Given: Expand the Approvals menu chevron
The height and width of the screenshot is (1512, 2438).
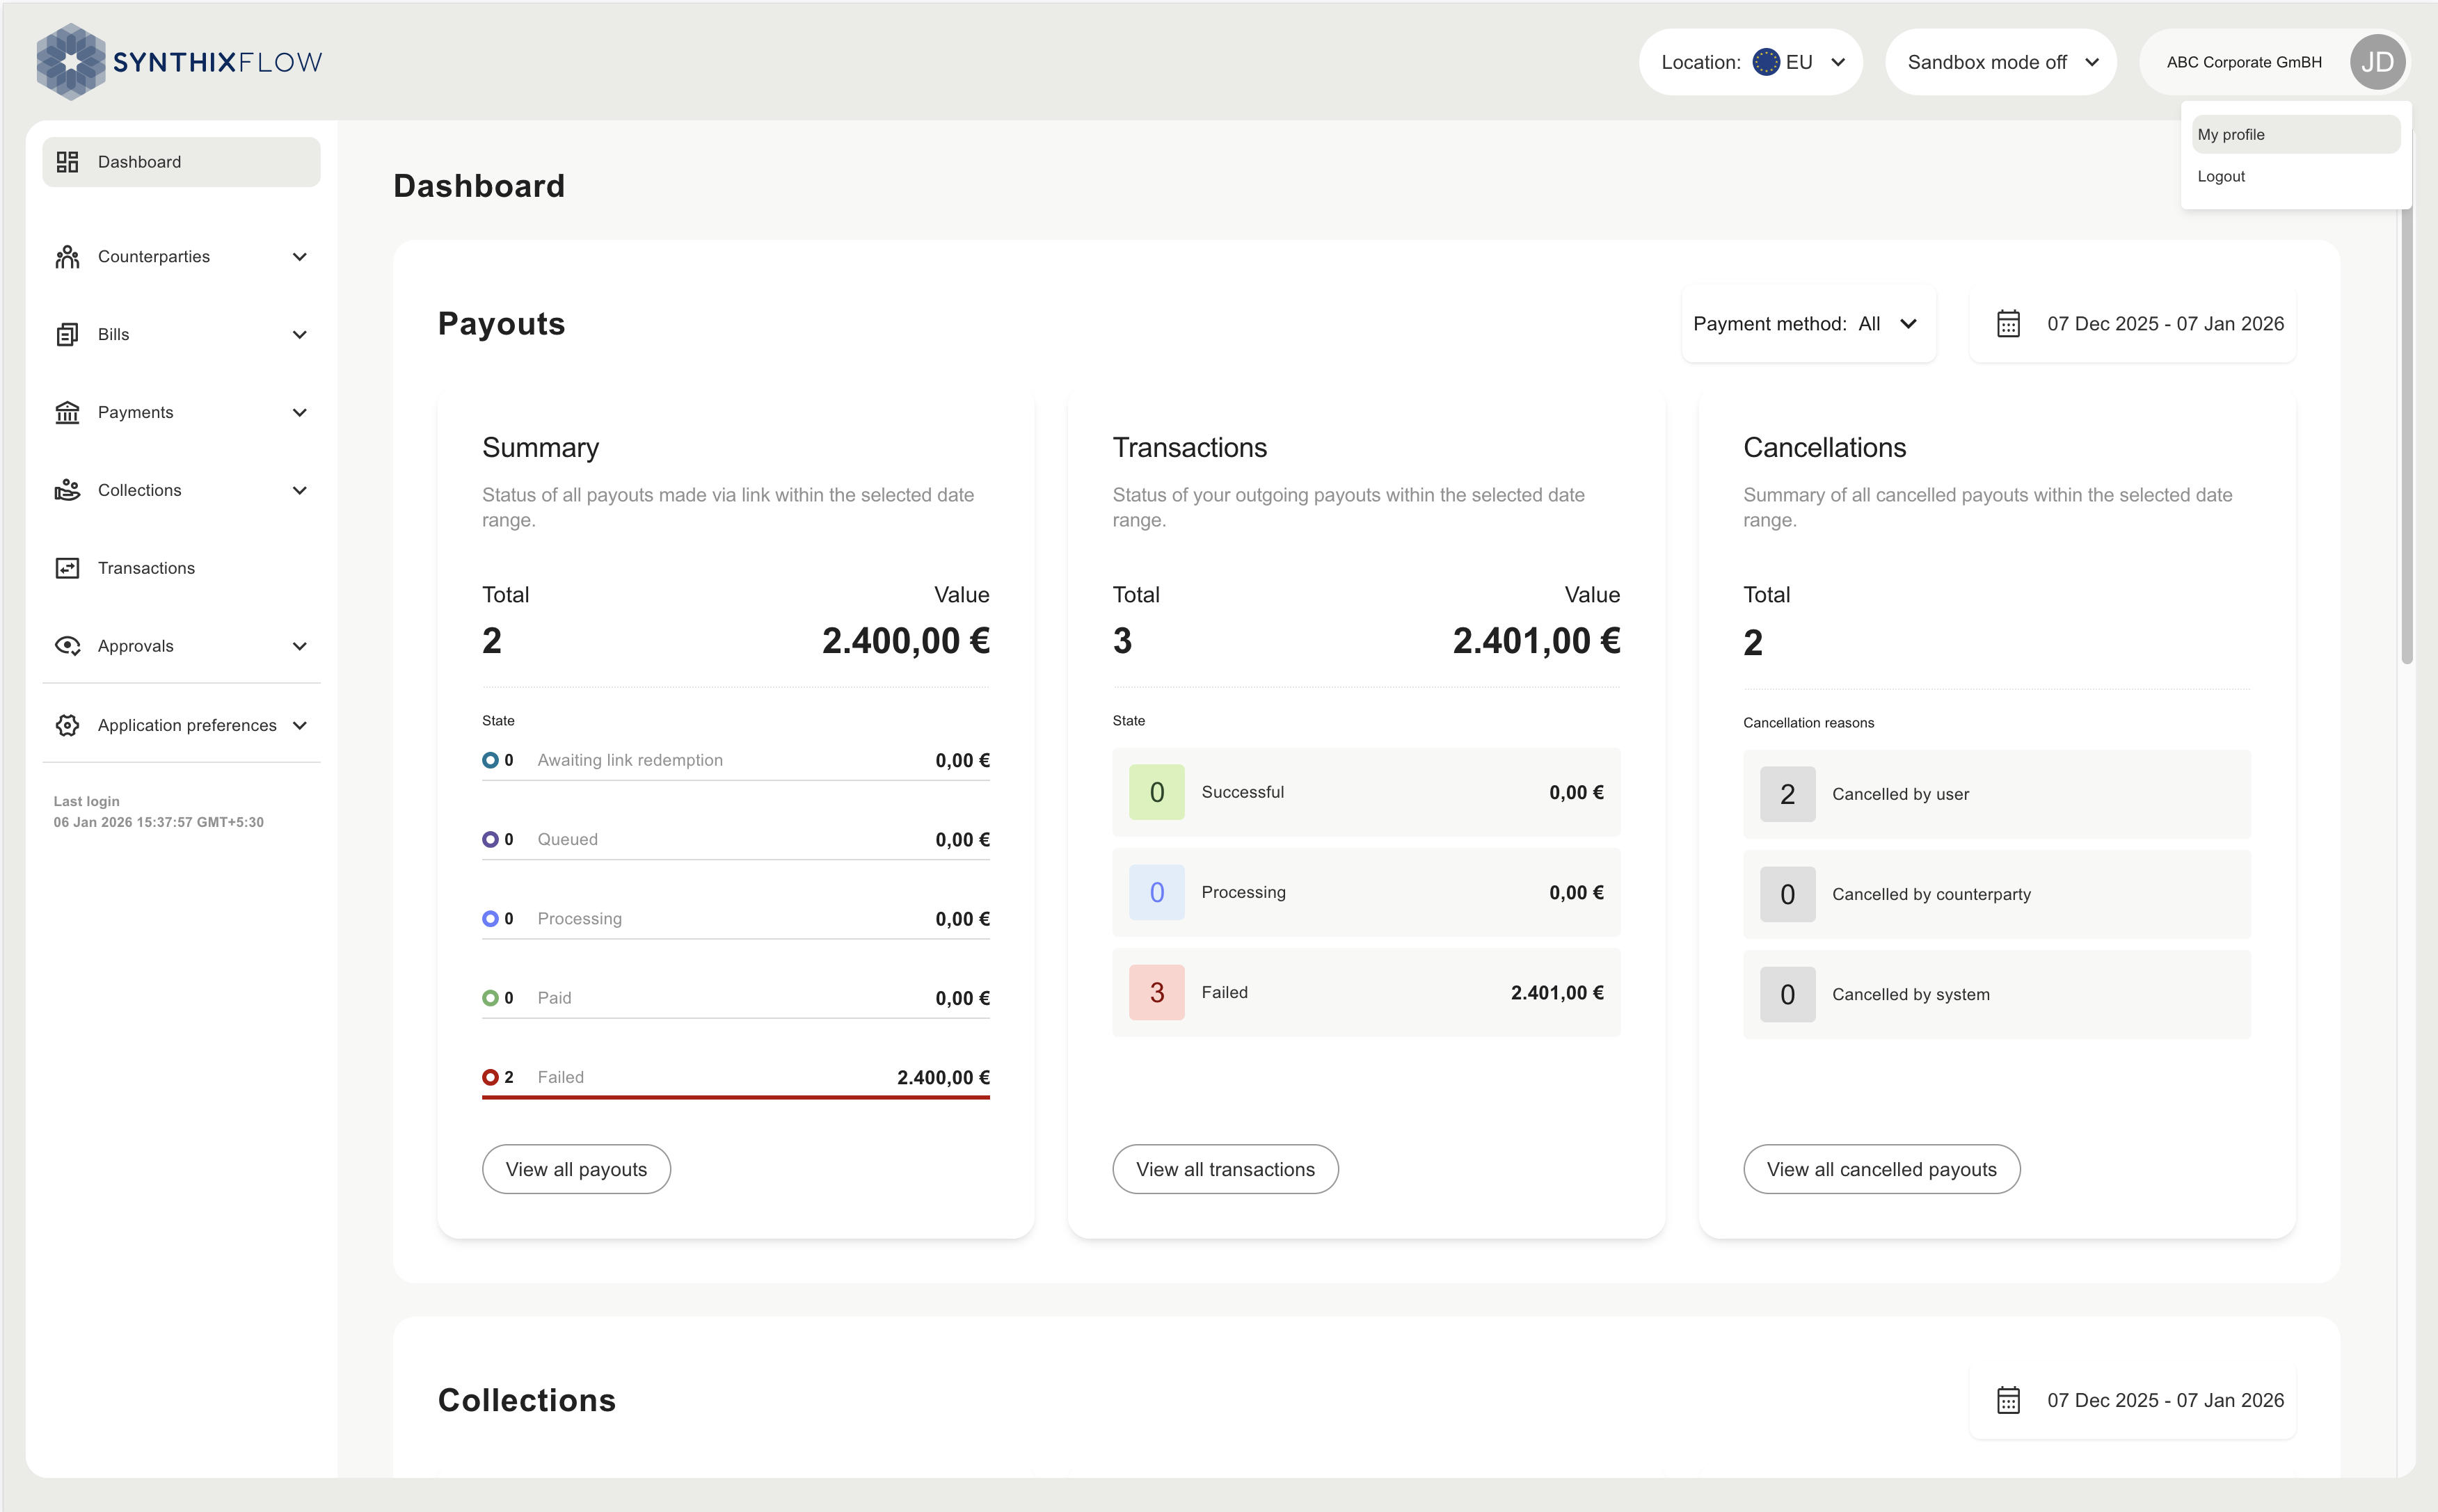Looking at the screenshot, I should 299,646.
